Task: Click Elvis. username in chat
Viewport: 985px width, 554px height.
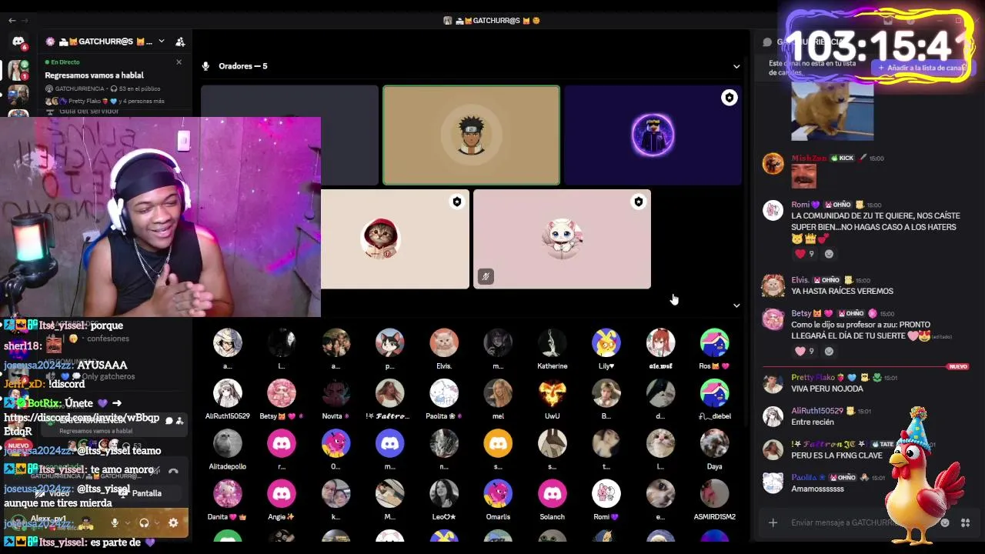Action: point(800,280)
